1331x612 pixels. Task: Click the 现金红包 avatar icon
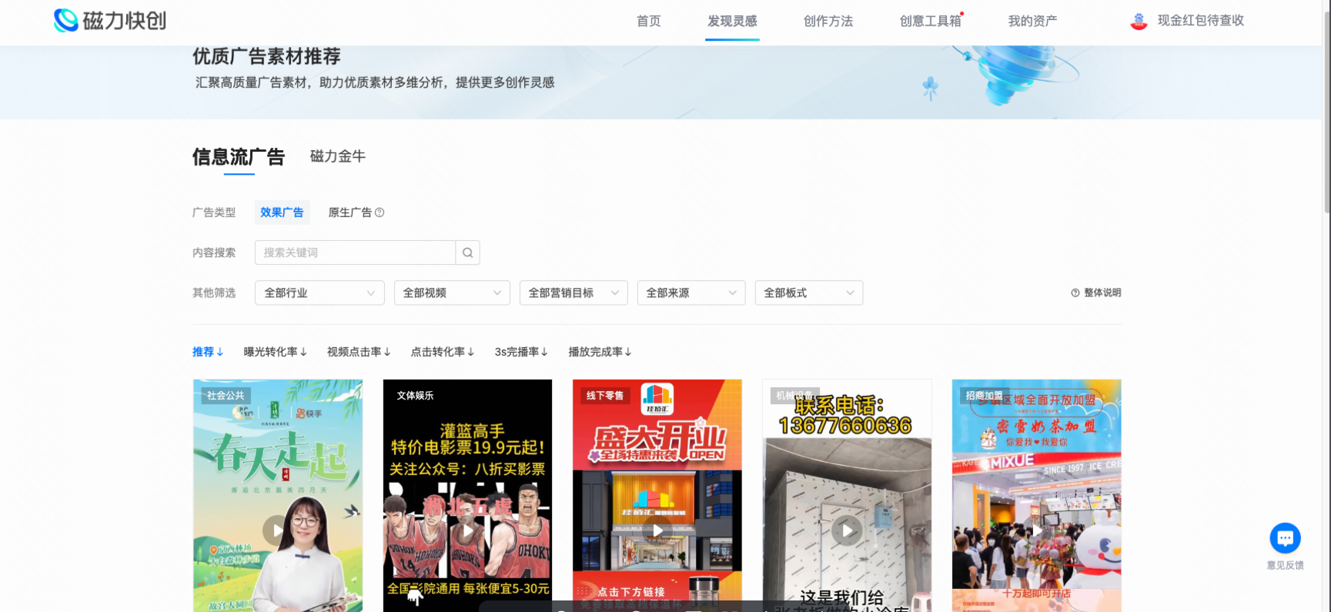(x=1139, y=21)
